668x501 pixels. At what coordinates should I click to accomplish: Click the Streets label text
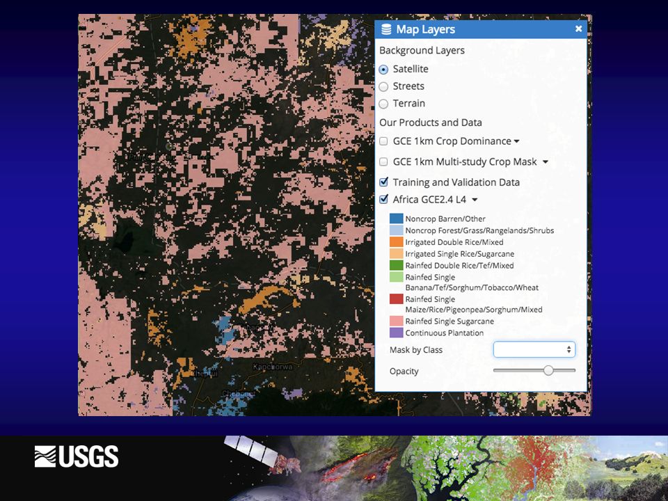[408, 86]
